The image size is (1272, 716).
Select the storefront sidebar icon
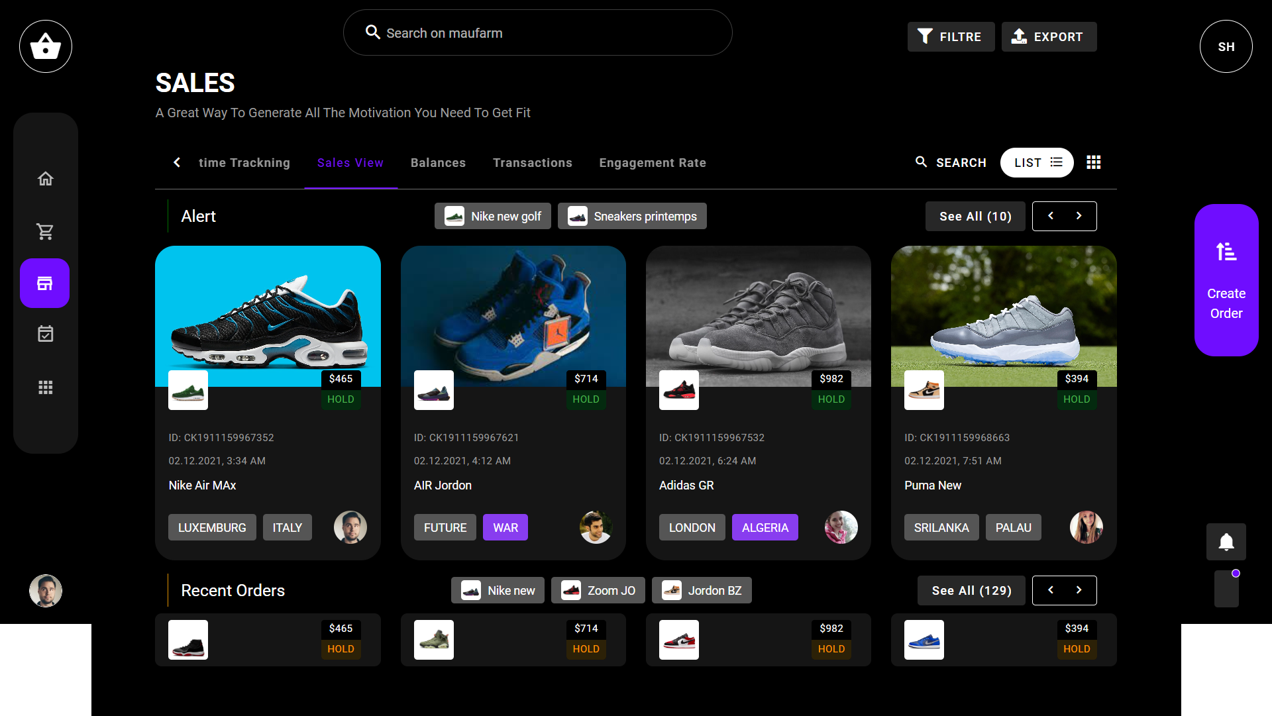point(45,283)
